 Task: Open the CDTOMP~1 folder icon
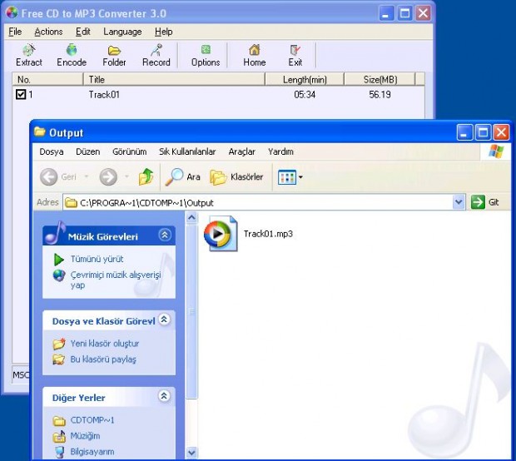59,420
